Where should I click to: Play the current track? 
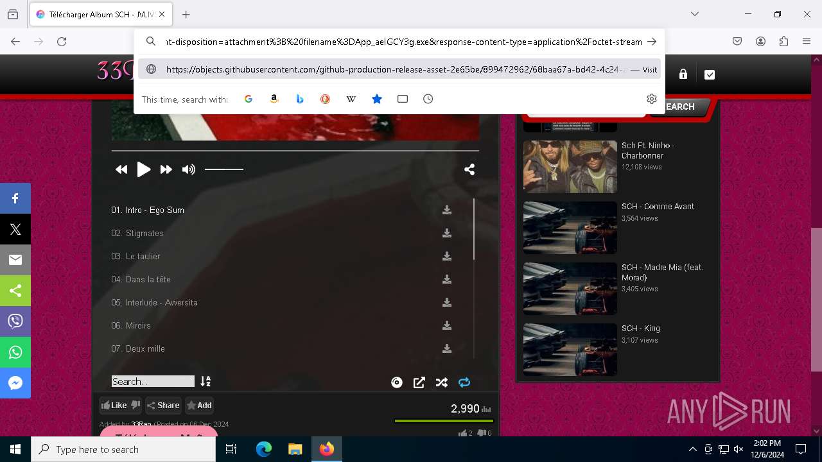click(144, 169)
